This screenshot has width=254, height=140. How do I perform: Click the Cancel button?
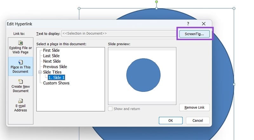(197, 120)
